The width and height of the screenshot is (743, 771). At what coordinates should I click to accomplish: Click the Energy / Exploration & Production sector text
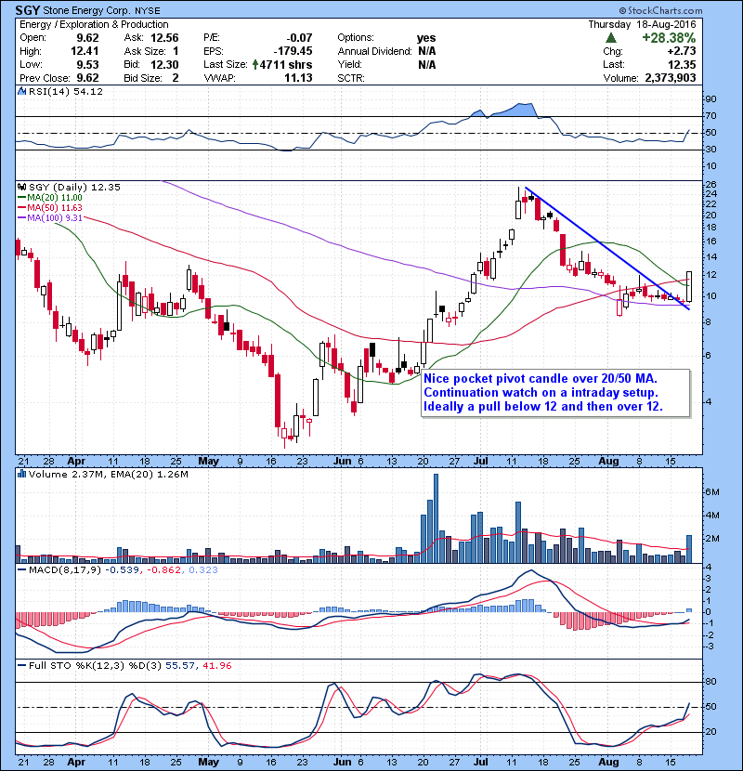coord(94,24)
